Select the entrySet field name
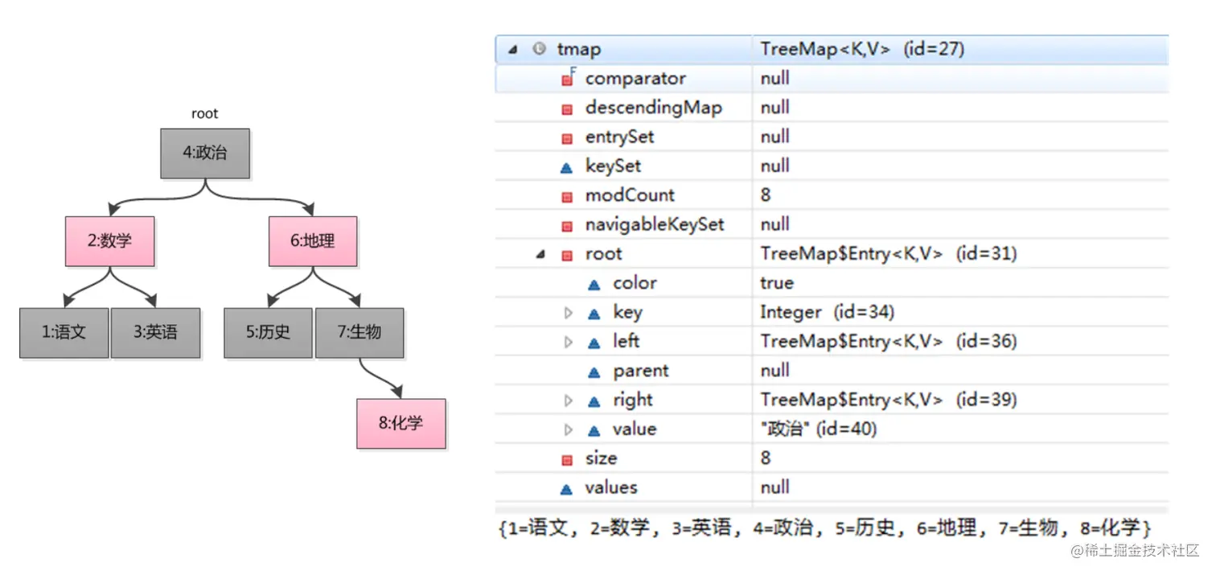This screenshot has width=1216, height=575. point(620,137)
